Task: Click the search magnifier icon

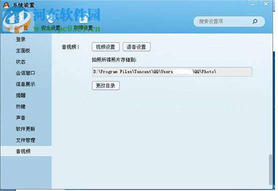Action: click(255, 21)
